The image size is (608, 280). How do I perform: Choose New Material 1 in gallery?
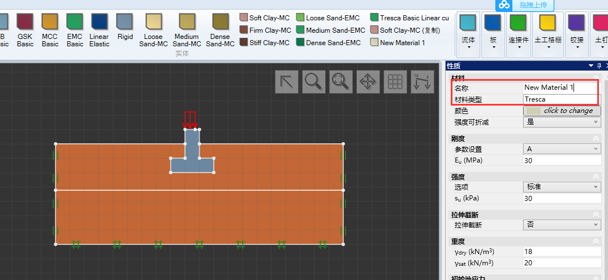[x=398, y=42]
